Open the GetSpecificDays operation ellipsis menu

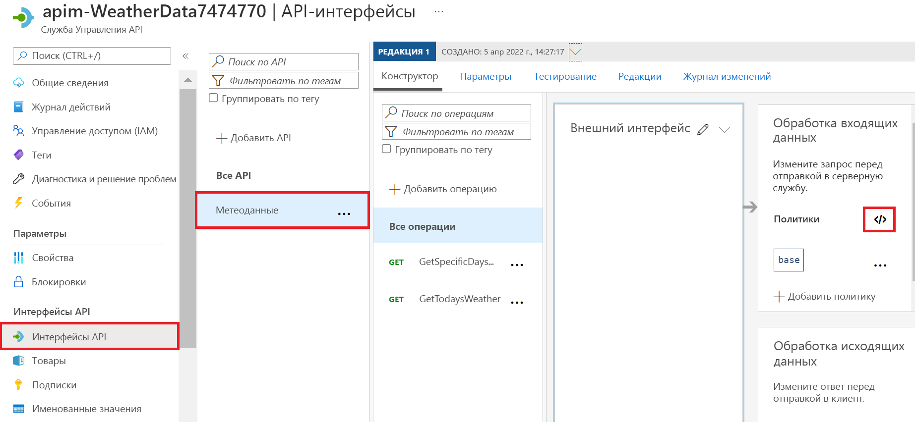coord(517,264)
